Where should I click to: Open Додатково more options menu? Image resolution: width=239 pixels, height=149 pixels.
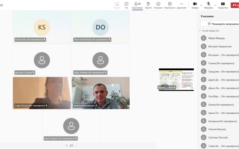[x=181, y=5]
